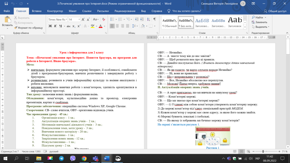
Task: Click the Общий доступ button
Action: pyautogui.click(x=275, y=11)
